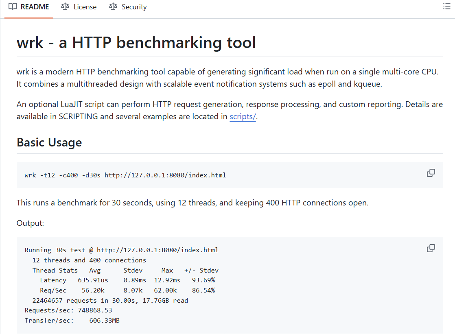Copy the benchmark output code block
The height and width of the screenshot is (334, 455).
(x=431, y=248)
